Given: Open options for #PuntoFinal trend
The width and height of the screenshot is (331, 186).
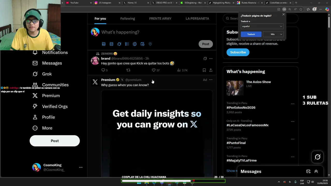Looking at the screenshot, I should (x=293, y=139).
